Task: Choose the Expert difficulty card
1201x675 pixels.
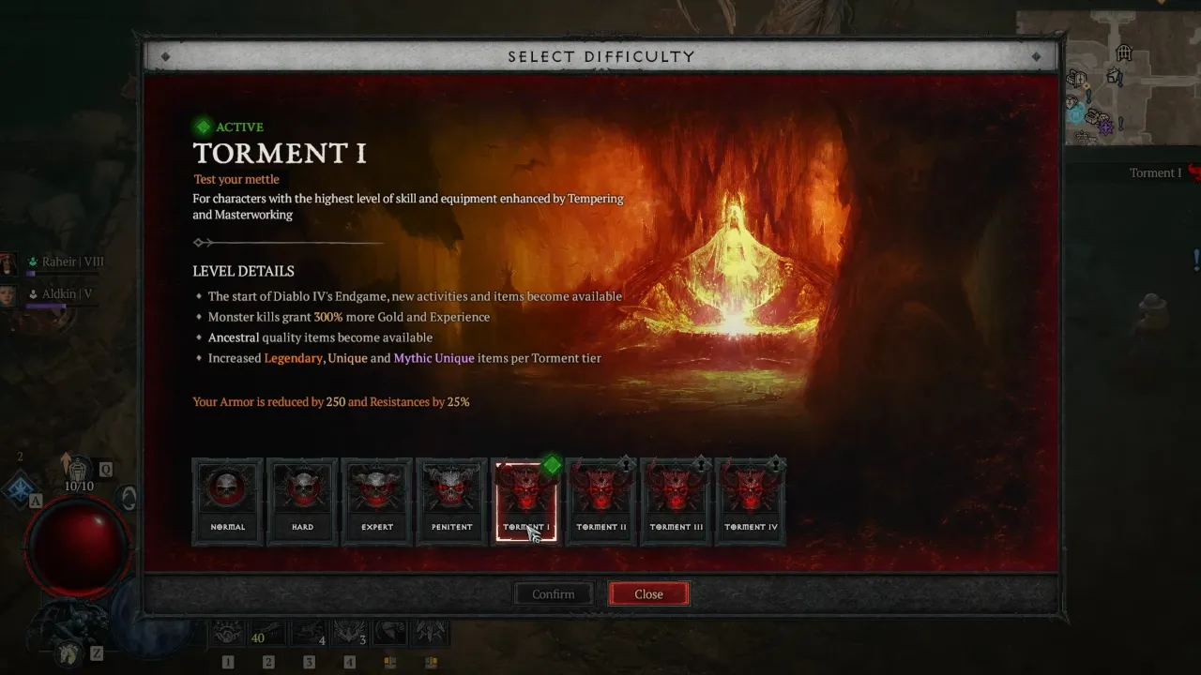Action: pos(377,502)
